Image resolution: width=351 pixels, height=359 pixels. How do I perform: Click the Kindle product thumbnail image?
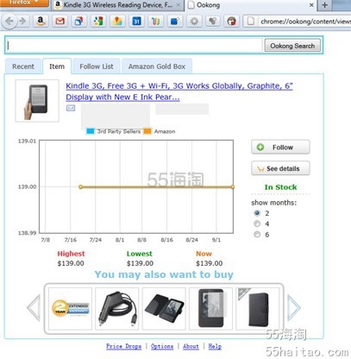[x=37, y=101]
